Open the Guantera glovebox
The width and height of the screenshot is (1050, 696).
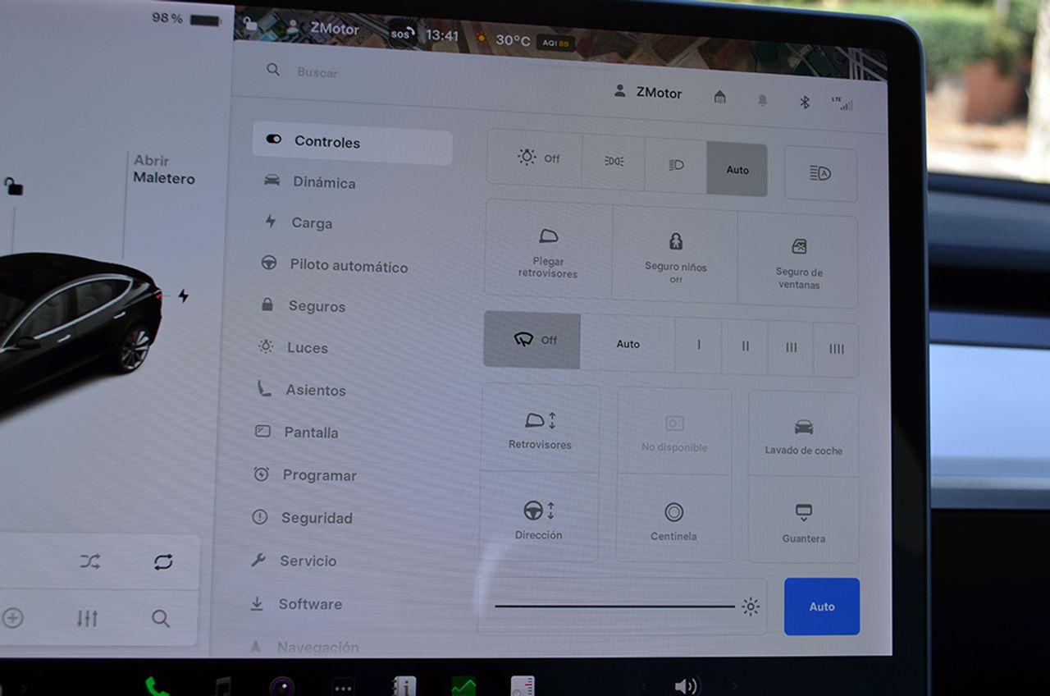pyautogui.click(x=803, y=522)
